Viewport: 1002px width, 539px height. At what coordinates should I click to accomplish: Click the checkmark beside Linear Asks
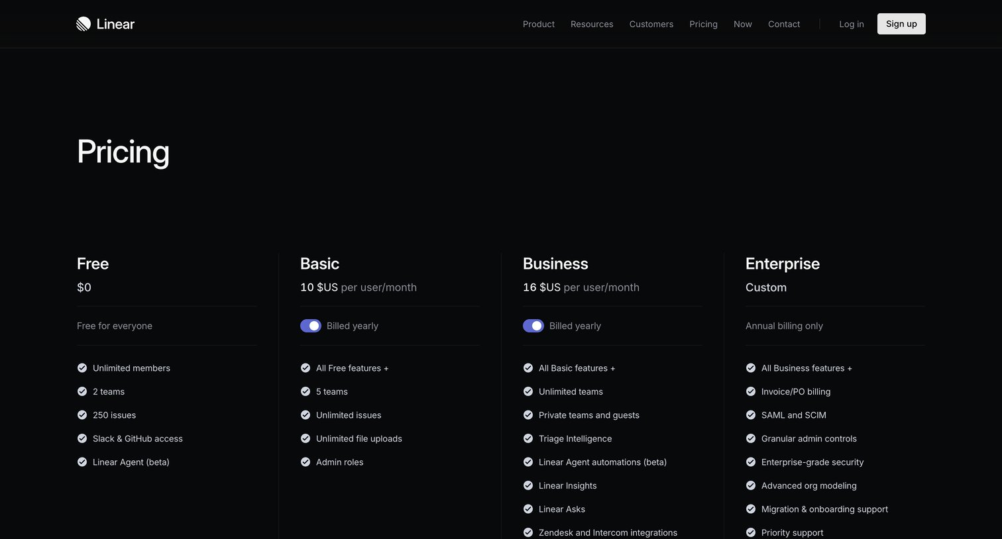click(528, 509)
